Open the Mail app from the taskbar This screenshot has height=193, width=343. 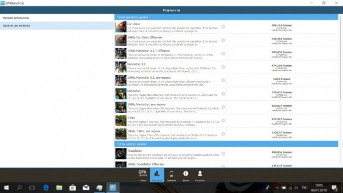click(x=86, y=188)
